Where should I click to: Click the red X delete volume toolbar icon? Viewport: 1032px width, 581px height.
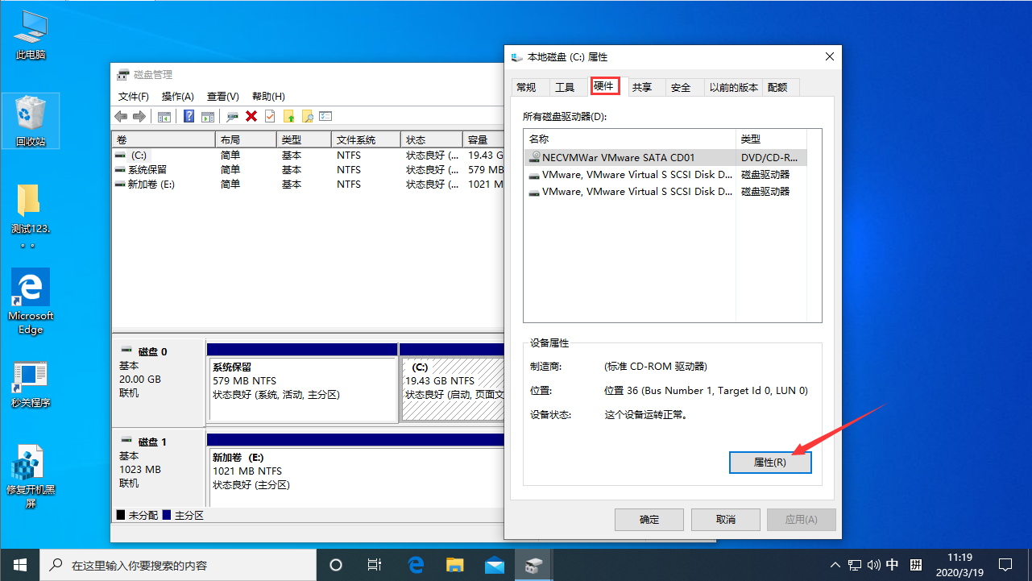click(x=251, y=116)
